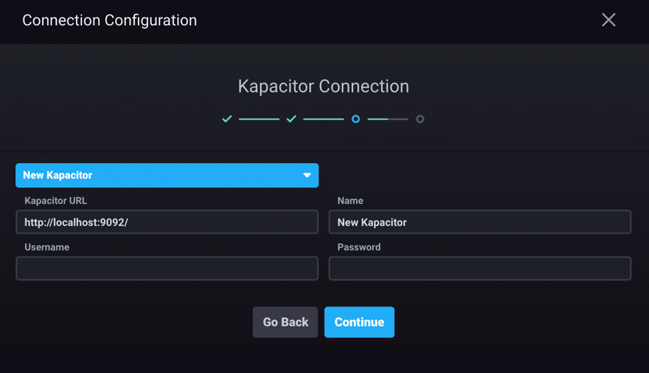Click the final grey step circle
Viewport: 649px width, 373px height.
(x=420, y=119)
